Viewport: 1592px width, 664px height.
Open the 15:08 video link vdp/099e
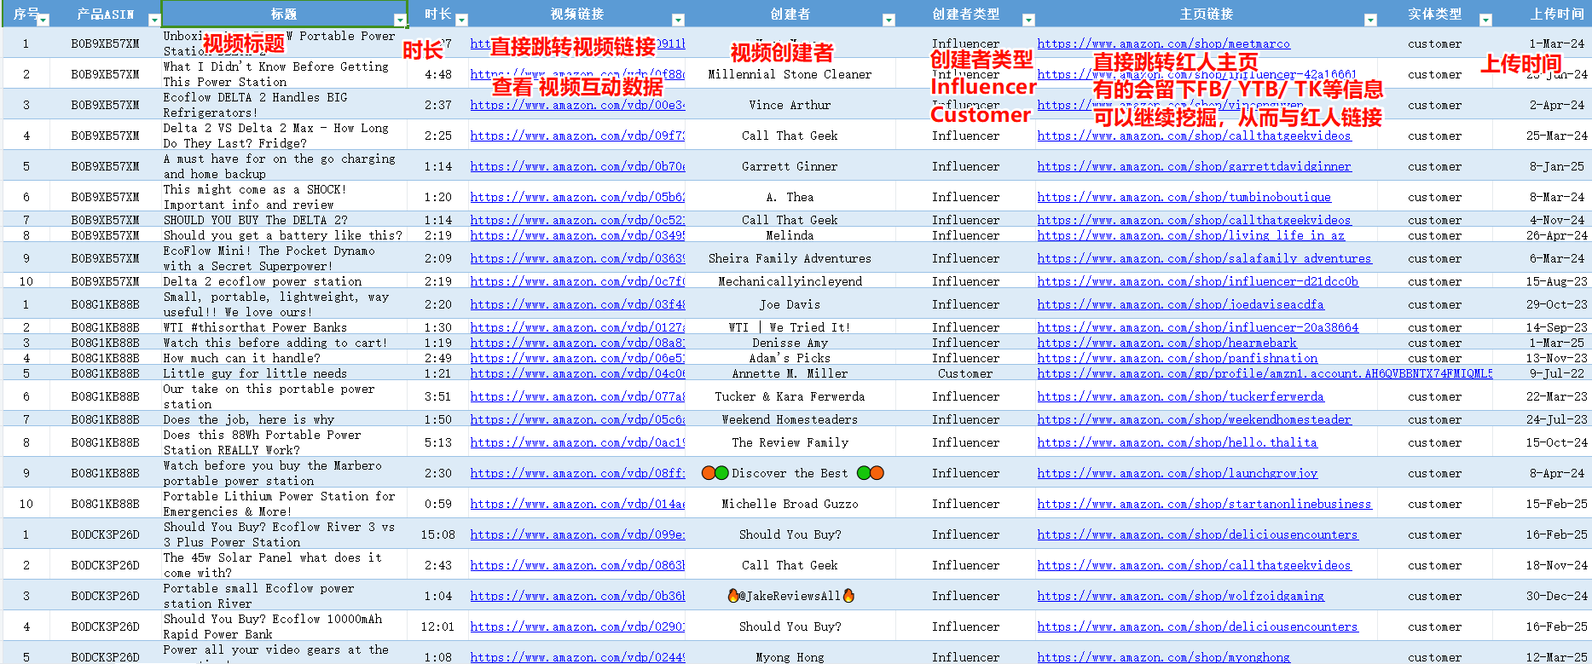[577, 534]
